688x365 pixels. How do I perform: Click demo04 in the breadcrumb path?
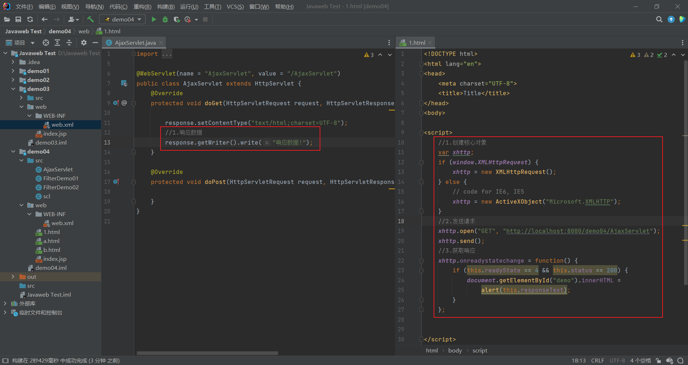coord(59,31)
